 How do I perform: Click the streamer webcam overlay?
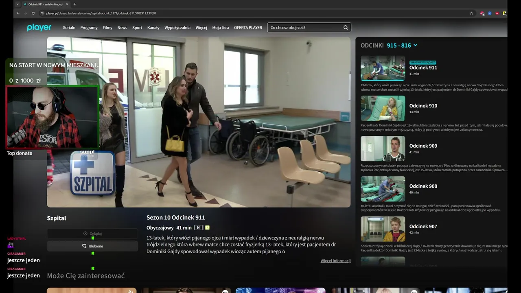click(x=52, y=117)
